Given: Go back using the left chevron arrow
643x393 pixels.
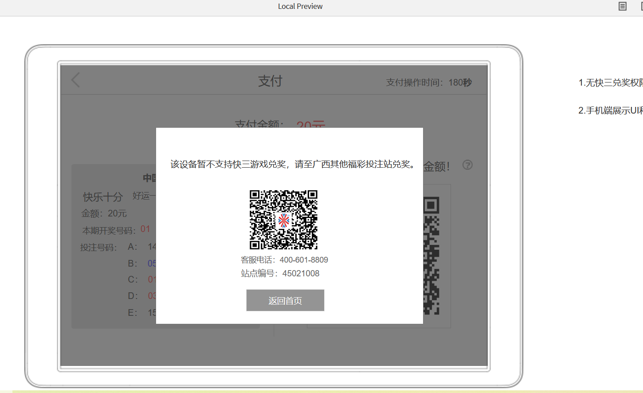Looking at the screenshot, I should [76, 80].
